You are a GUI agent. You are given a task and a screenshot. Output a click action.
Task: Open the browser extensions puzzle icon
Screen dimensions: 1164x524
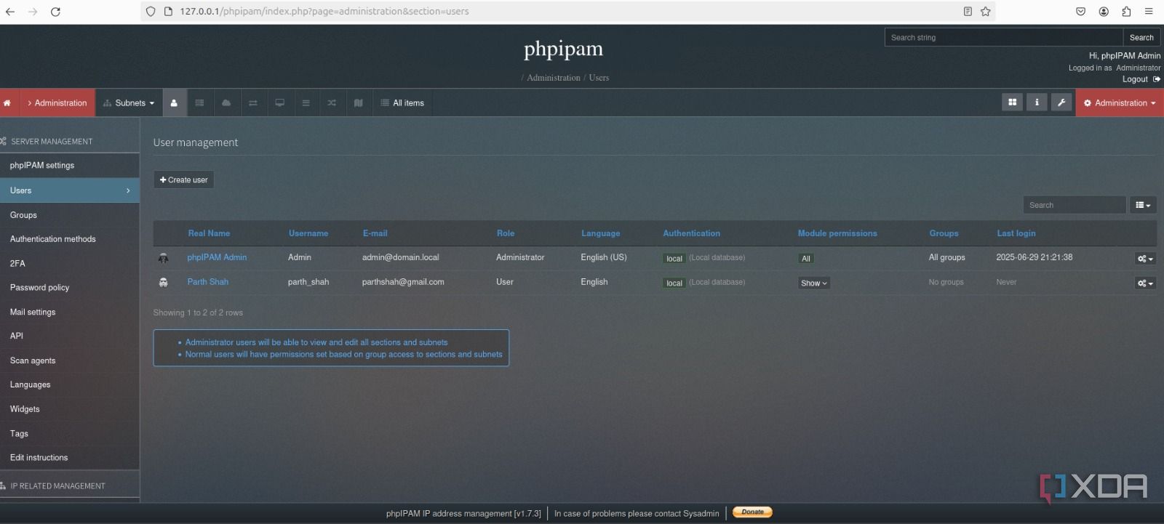1126,12
